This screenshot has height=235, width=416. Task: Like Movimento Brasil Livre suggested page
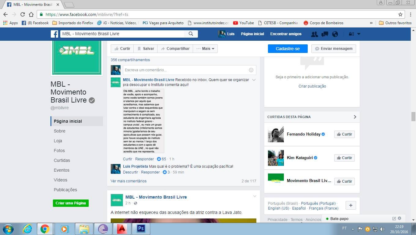click(x=344, y=181)
